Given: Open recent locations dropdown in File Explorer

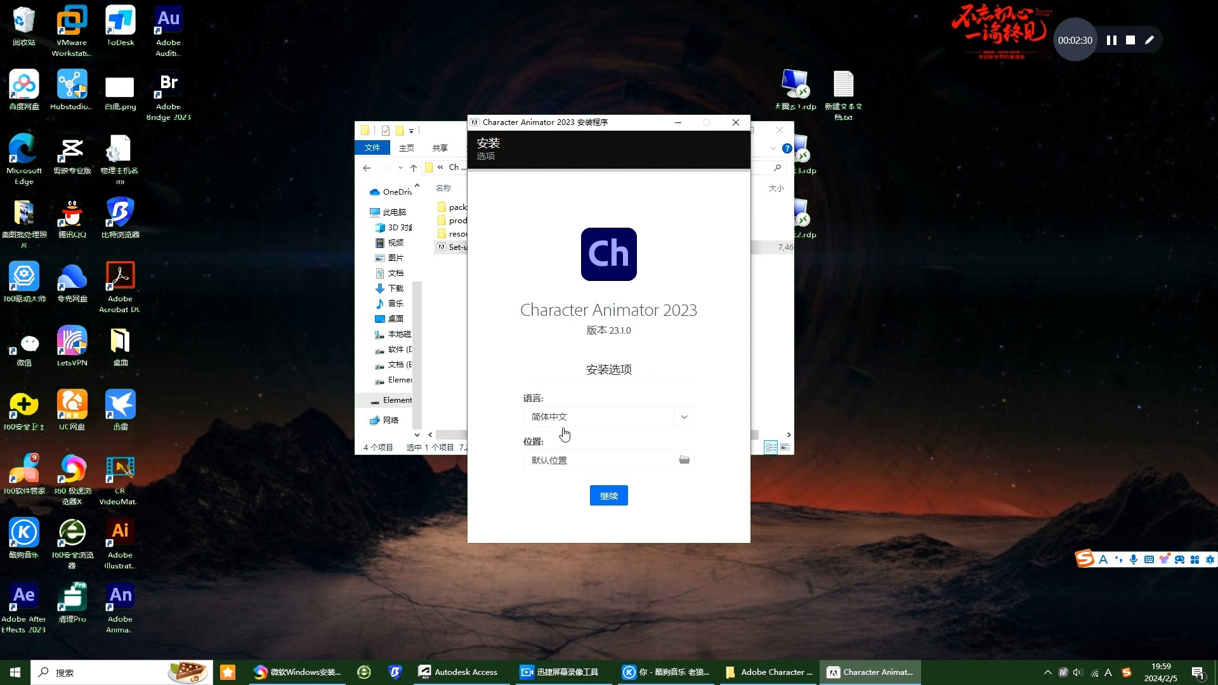Looking at the screenshot, I should 400,167.
